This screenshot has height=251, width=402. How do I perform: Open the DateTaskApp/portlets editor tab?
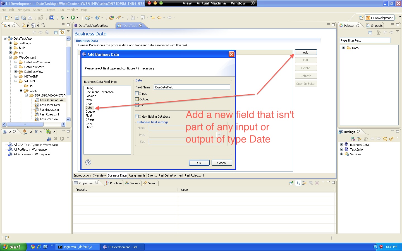point(93,26)
